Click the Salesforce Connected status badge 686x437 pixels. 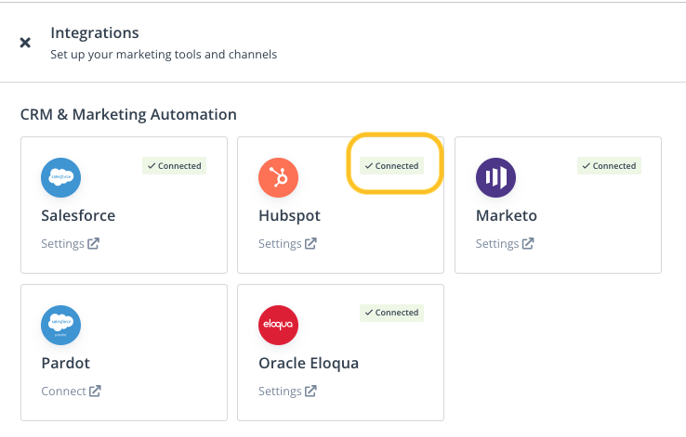coord(174,166)
